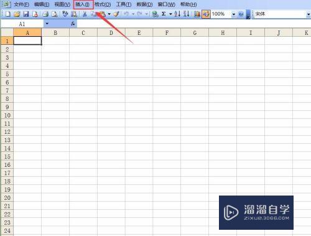The height and width of the screenshot is (236, 311).
Task: Open the 数据(D) menu
Action: tap(144, 4)
